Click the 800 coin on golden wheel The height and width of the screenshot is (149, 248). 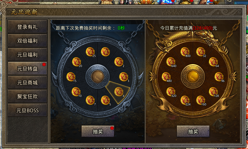[185, 52]
